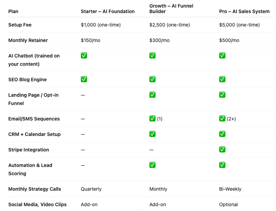Click the Email/SMS Sequences checkmark marked (2+)
The width and height of the screenshot is (276, 211).
pos(222,118)
